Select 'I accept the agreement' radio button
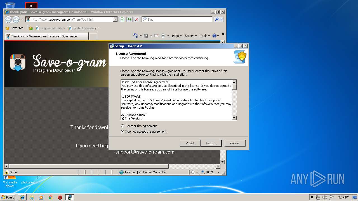The image size is (358, 201). [123, 126]
